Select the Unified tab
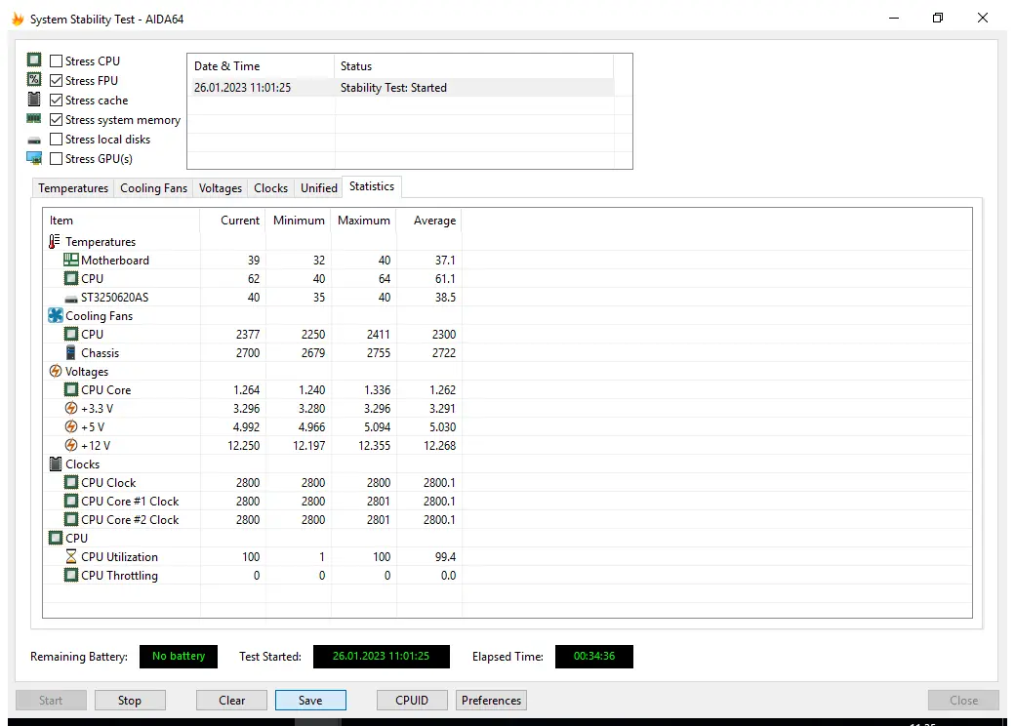This screenshot has width=1015, height=726. tap(318, 188)
